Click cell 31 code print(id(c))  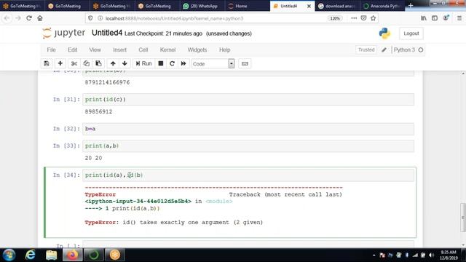tap(106, 99)
